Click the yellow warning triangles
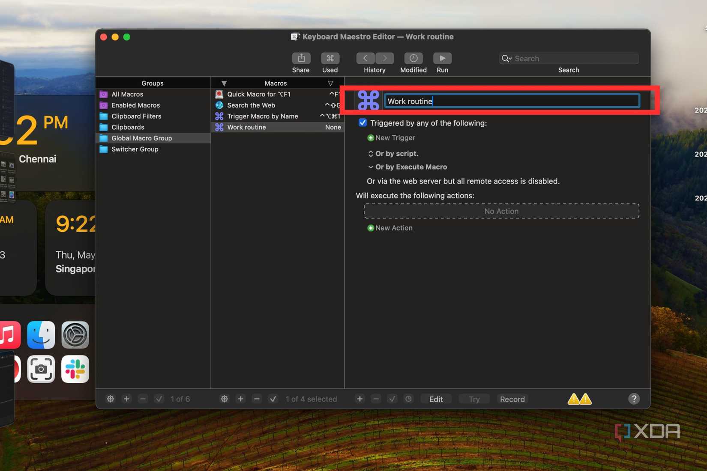Image resolution: width=707 pixels, height=471 pixels. (579, 399)
